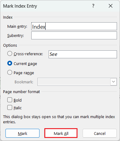Select the Page range radio button
This screenshot has height=141, width=120.
click(10, 72)
